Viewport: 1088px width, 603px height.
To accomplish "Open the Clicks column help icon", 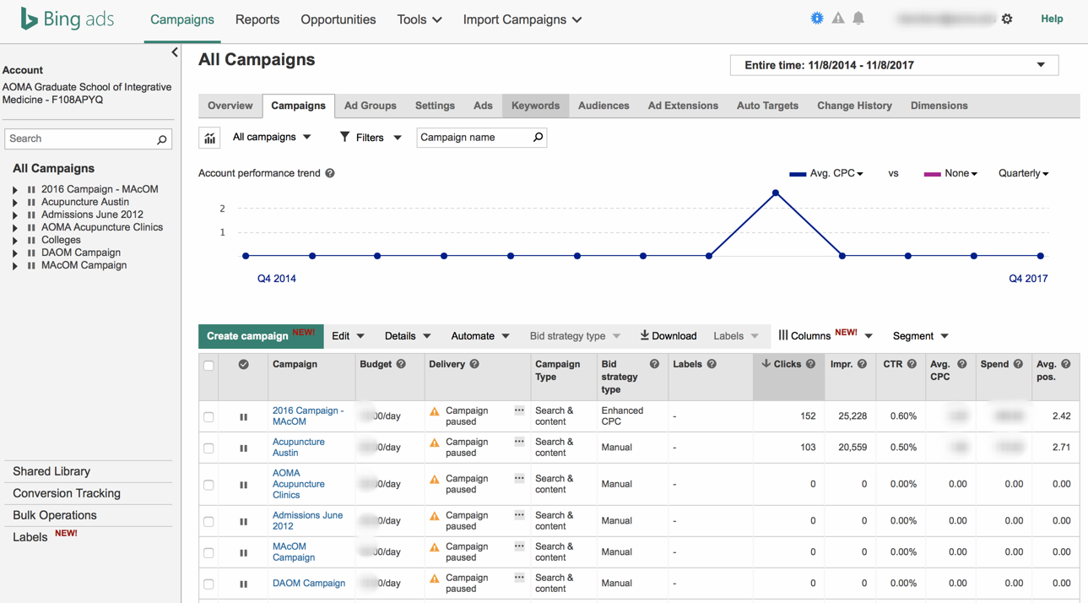I will tap(810, 364).
